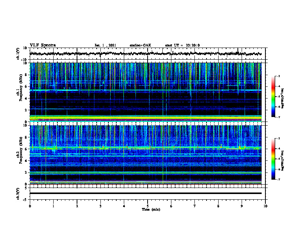Click the "8" kHz tick on ch.1 frequency axis
The width and height of the screenshot is (299, 231).
pos(26,75)
